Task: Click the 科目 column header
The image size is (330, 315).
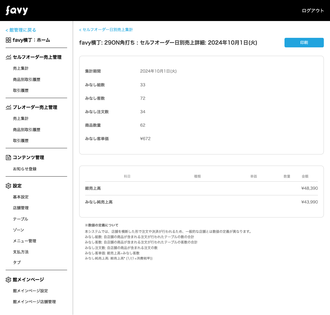Action: pos(127,176)
